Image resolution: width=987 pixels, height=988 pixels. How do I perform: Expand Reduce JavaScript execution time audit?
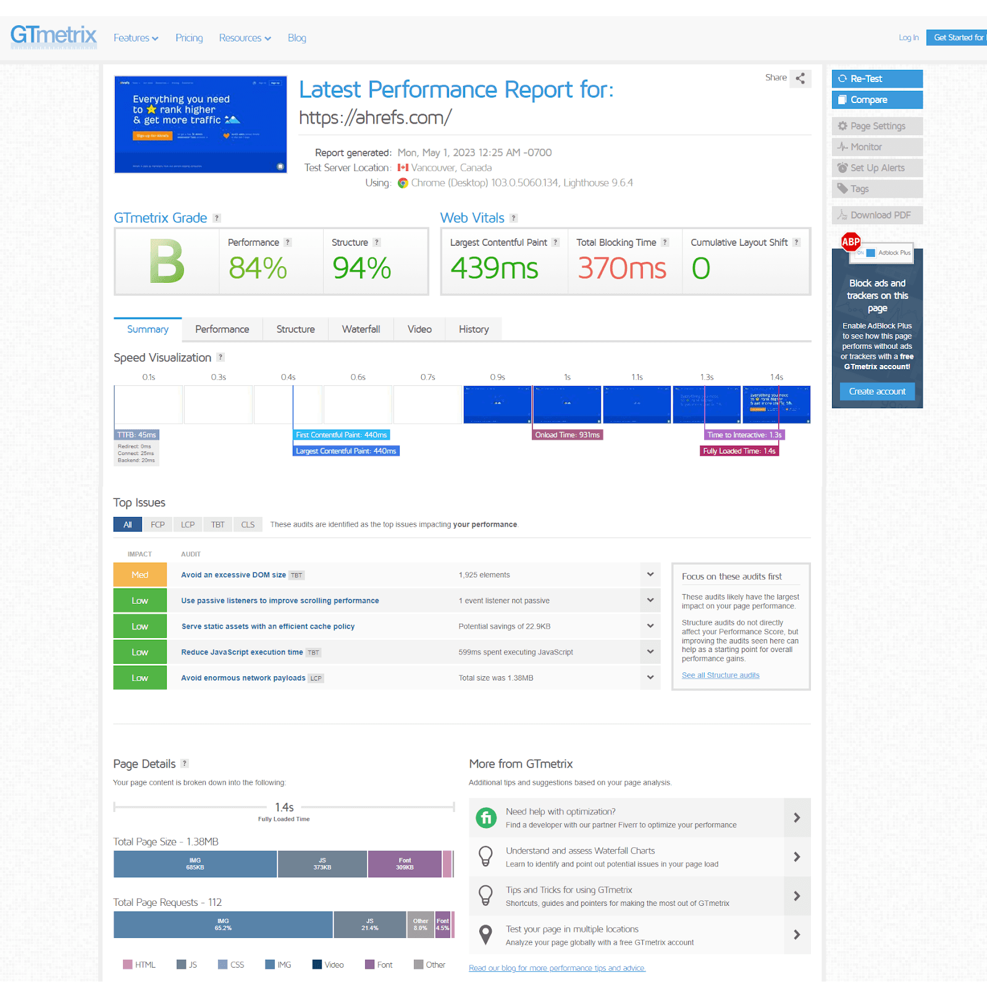point(650,652)
